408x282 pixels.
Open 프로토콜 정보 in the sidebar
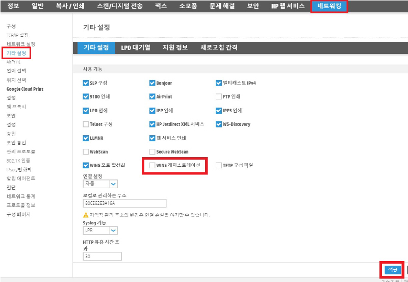21,206
